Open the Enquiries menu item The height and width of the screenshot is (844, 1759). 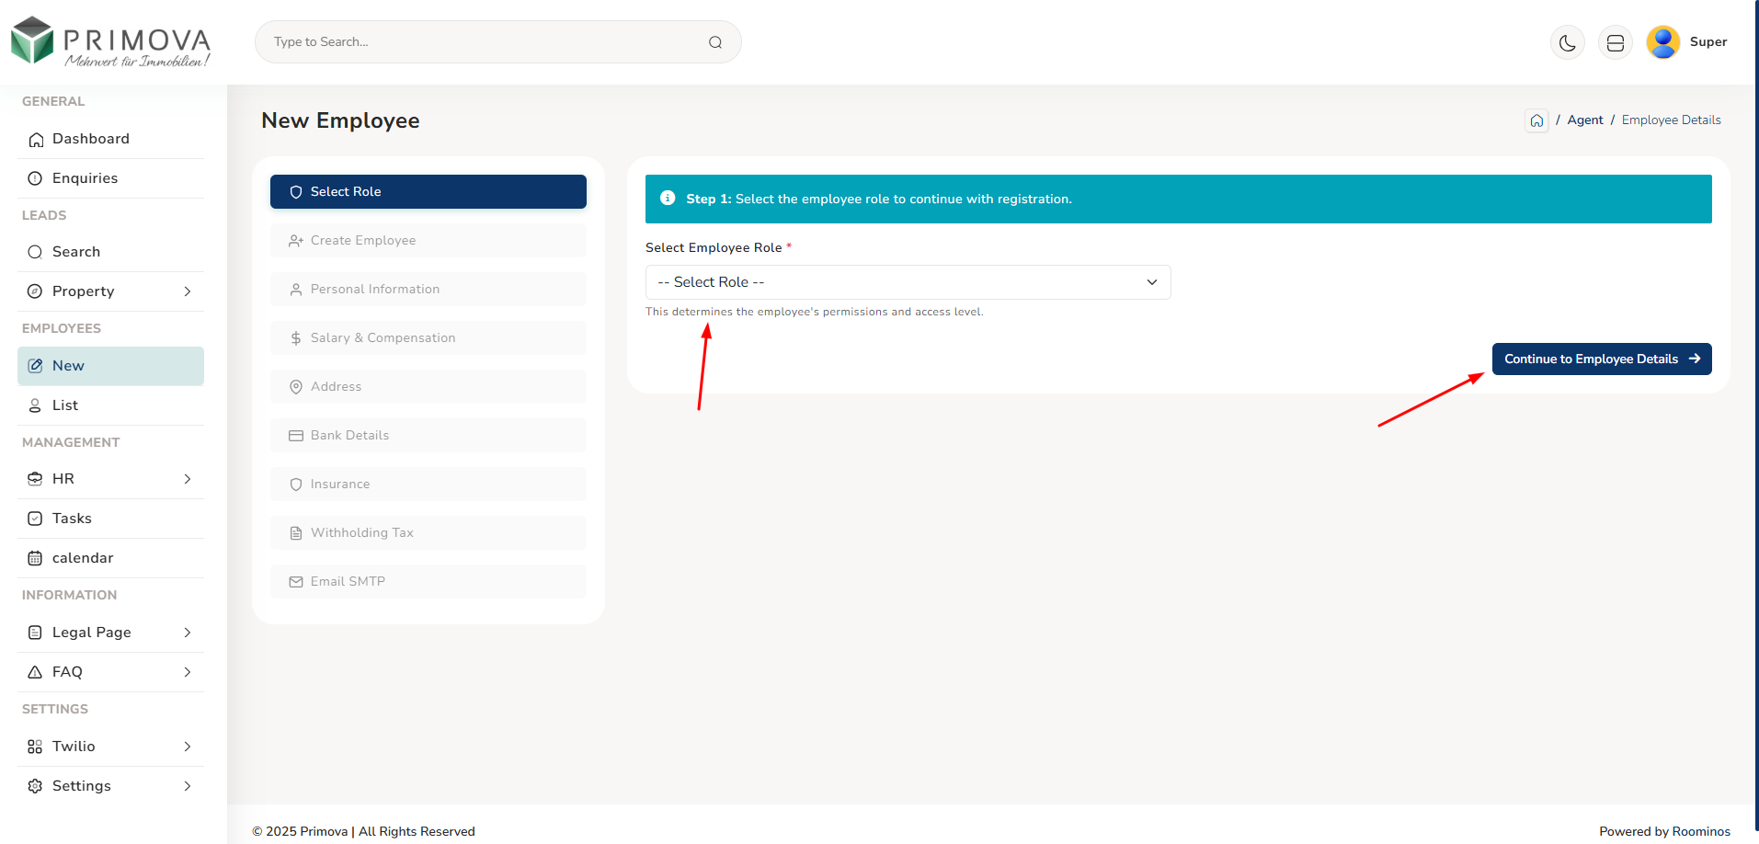85,178
